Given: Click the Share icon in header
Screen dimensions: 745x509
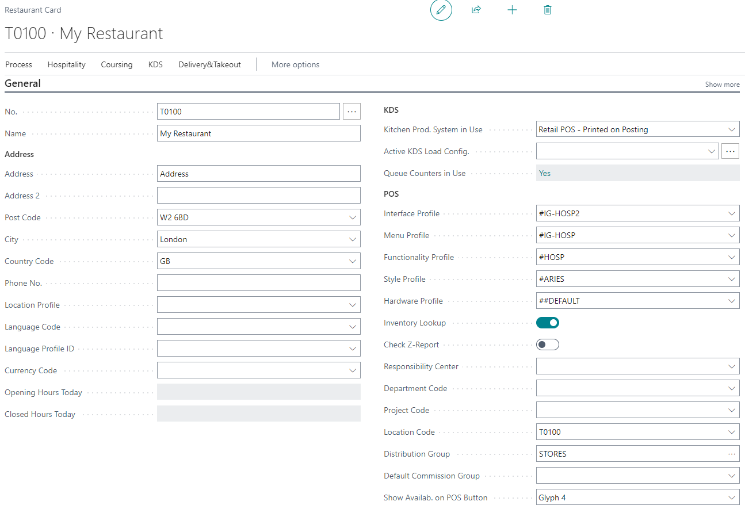Looking at the screenshot, I should click(x=476, y=10).
